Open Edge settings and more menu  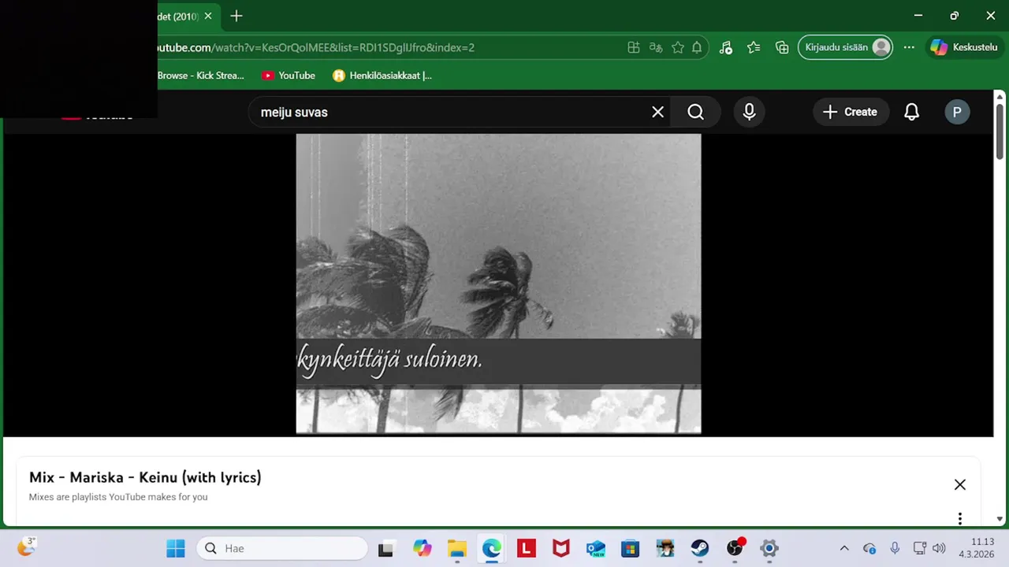909,47
